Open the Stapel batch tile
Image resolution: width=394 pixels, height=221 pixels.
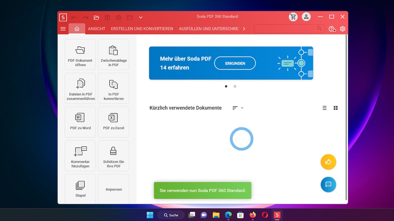pyautogui.click(x=80, y=189)
